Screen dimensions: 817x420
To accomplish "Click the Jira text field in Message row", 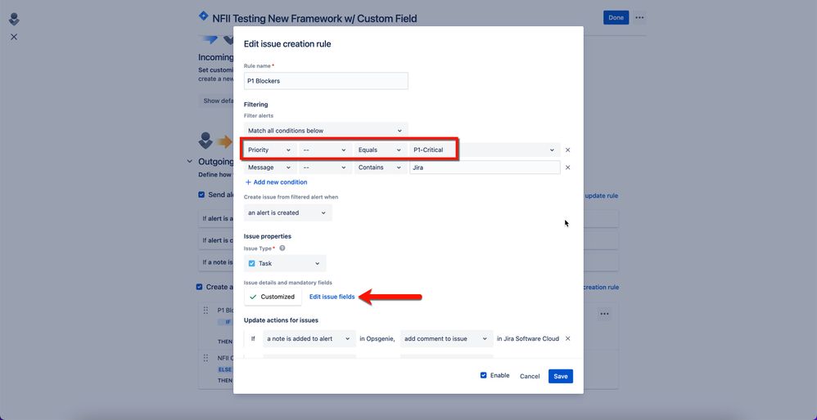I will [485, 168].
